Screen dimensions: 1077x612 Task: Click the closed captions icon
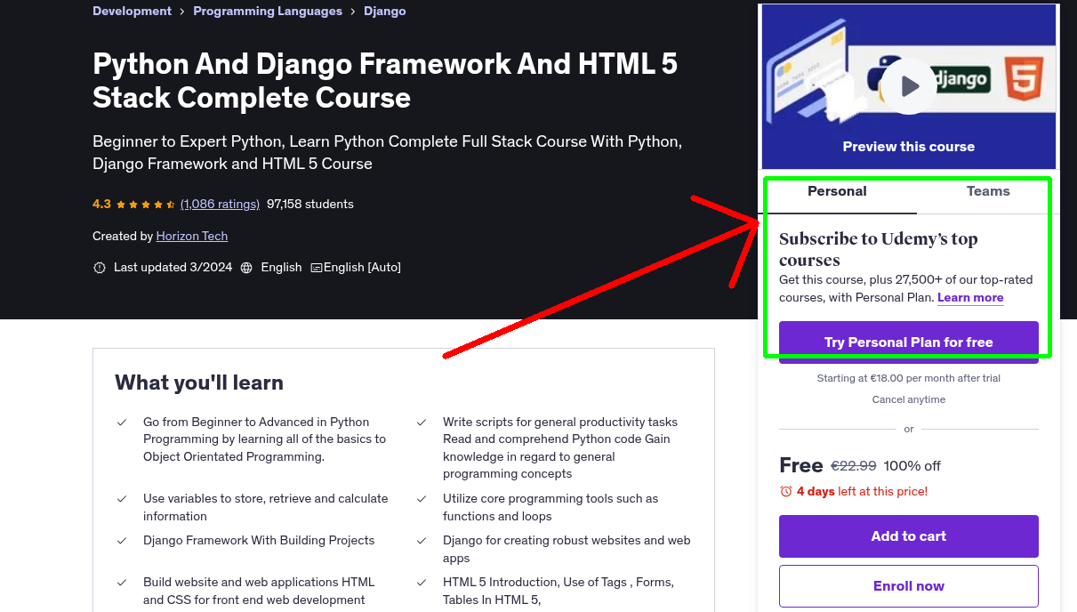(316, 268)
